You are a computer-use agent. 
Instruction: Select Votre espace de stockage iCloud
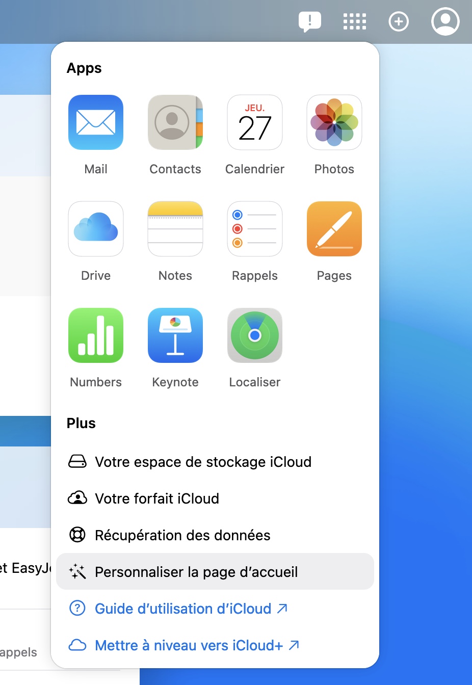[x=215, y=462]
